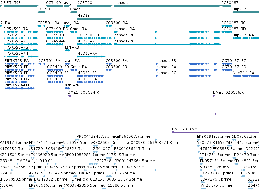259x190 pixels.
Task: Select the CG3501 gene arrow
Action: [x=41, y=12]
